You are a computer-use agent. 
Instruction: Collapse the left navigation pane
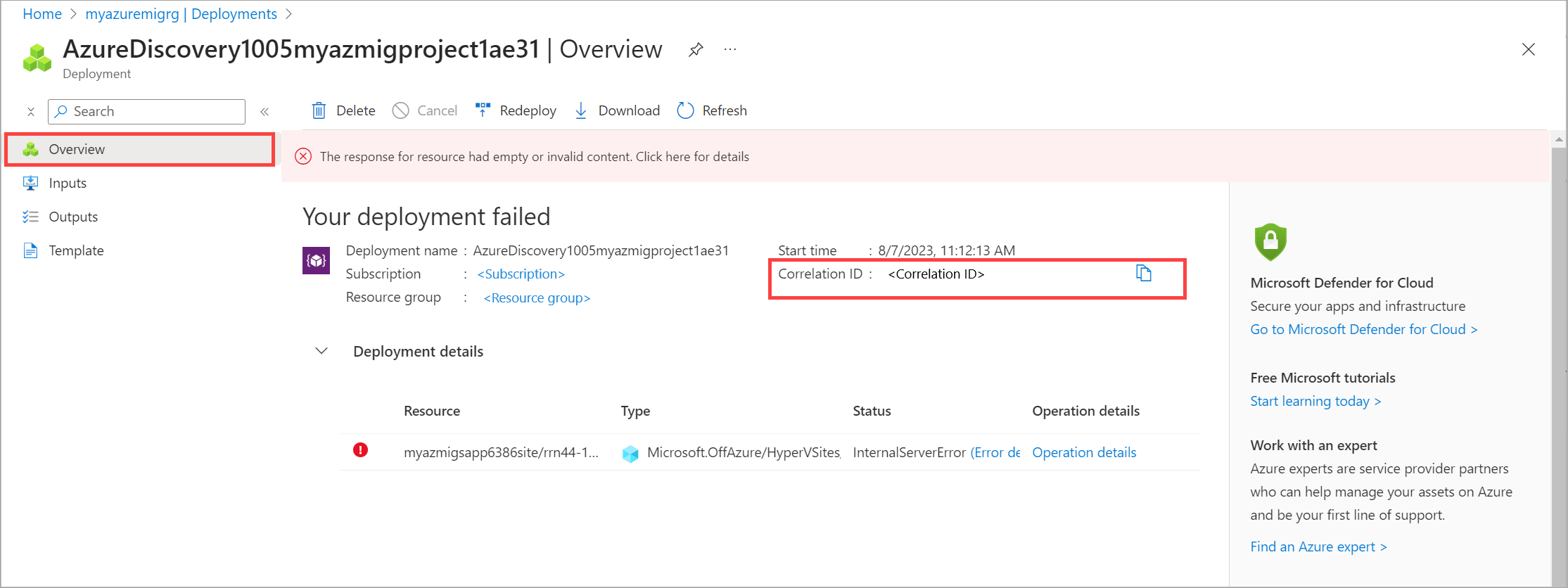click(265, 111)
